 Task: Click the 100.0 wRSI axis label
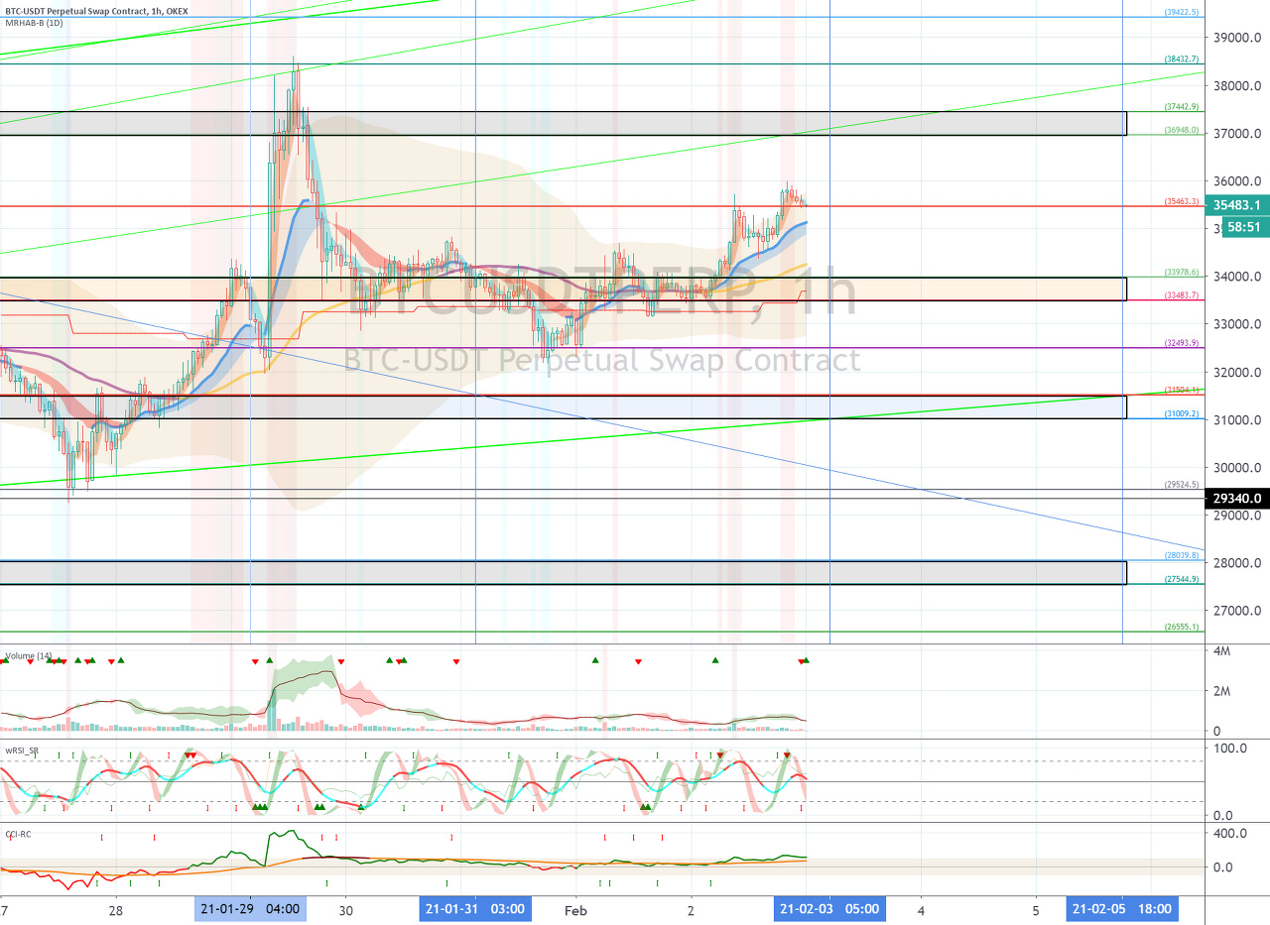point(1231,748)
